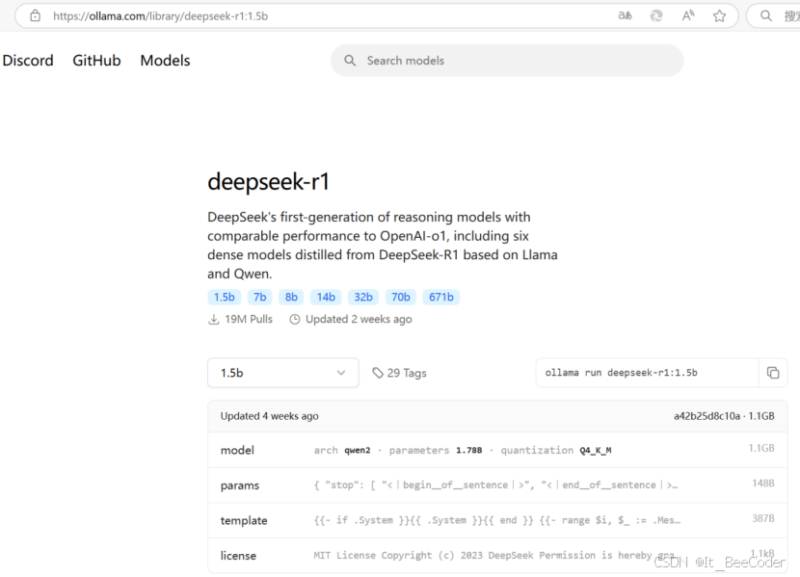Select the 8b size tag

coord(291,297)
